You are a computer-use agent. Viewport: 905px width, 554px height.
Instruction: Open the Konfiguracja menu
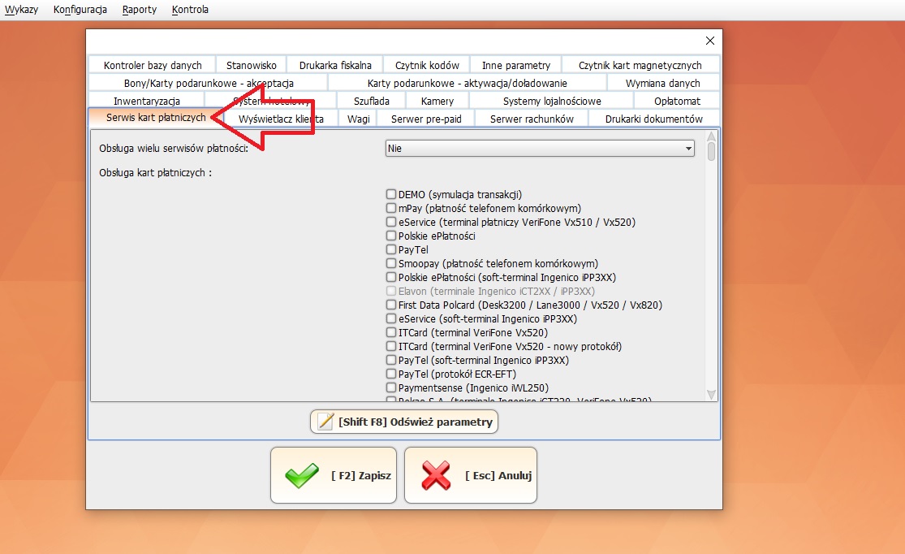[80, 9]
